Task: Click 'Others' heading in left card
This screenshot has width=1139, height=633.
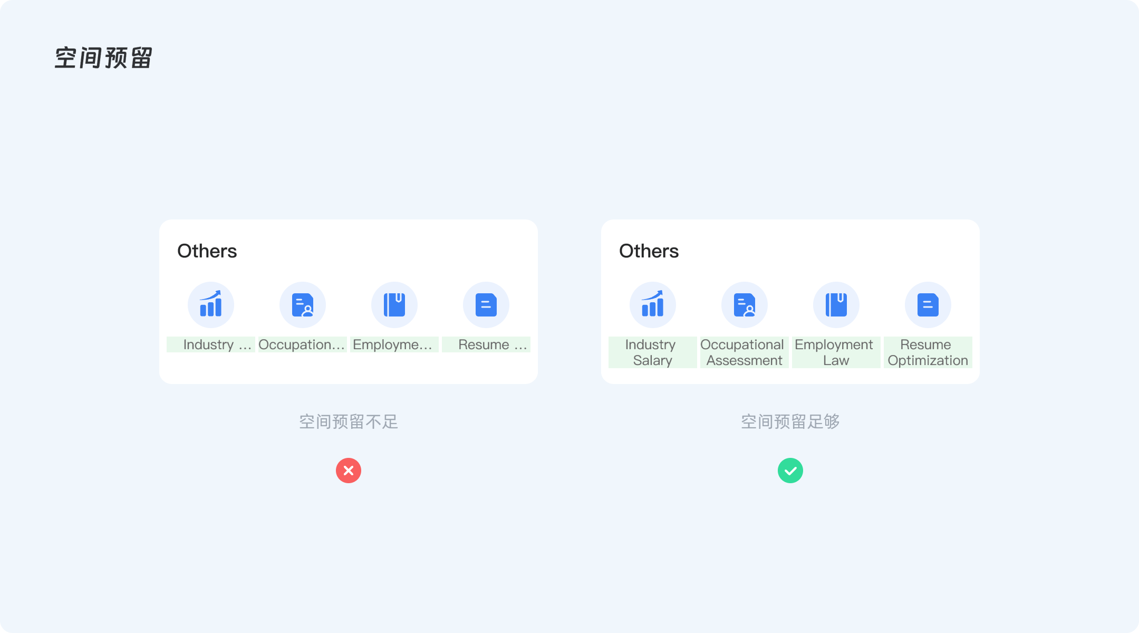Action: point(207,251)
